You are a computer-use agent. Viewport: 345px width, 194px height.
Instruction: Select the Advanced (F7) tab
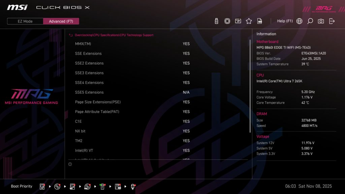[x=61, y=21]
